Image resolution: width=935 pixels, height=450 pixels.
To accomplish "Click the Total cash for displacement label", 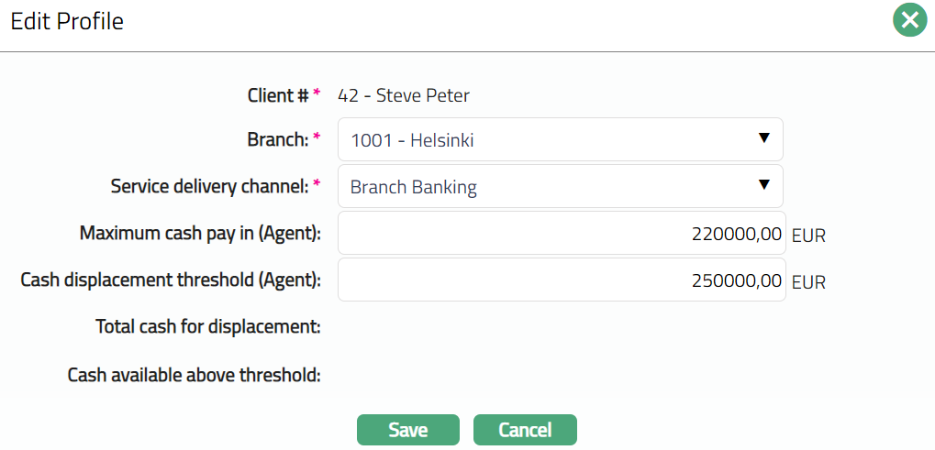I will [x=207, y=326].
